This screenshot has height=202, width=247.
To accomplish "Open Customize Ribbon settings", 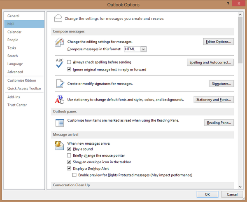I will point(24,80).
